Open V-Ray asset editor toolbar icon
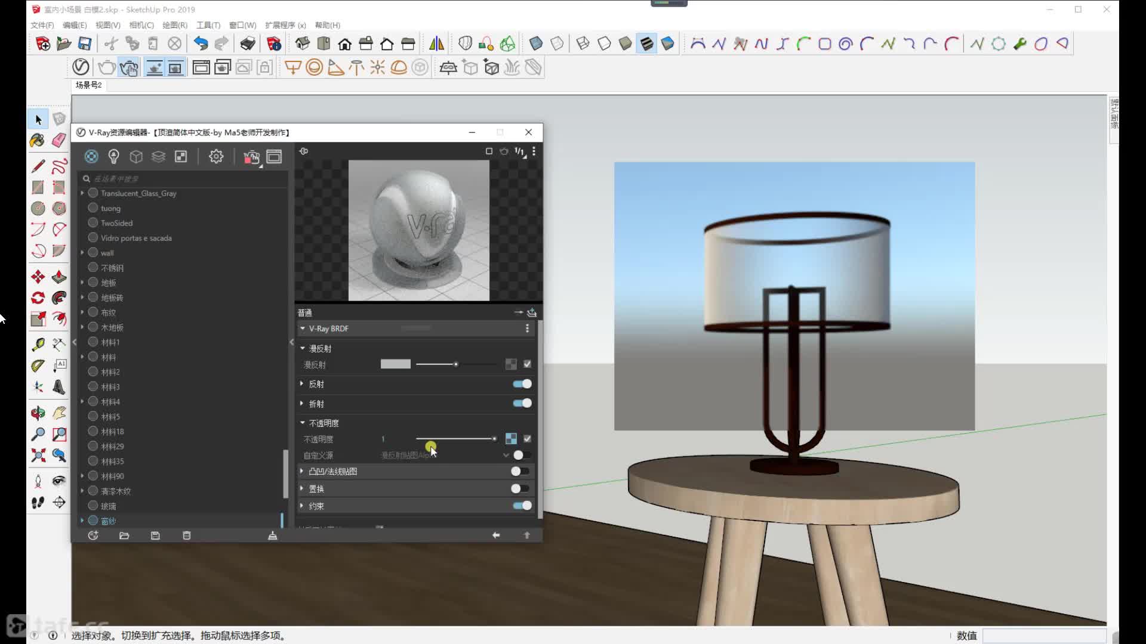This screenshot has width=1146, height=644. (x=81, y=67)
